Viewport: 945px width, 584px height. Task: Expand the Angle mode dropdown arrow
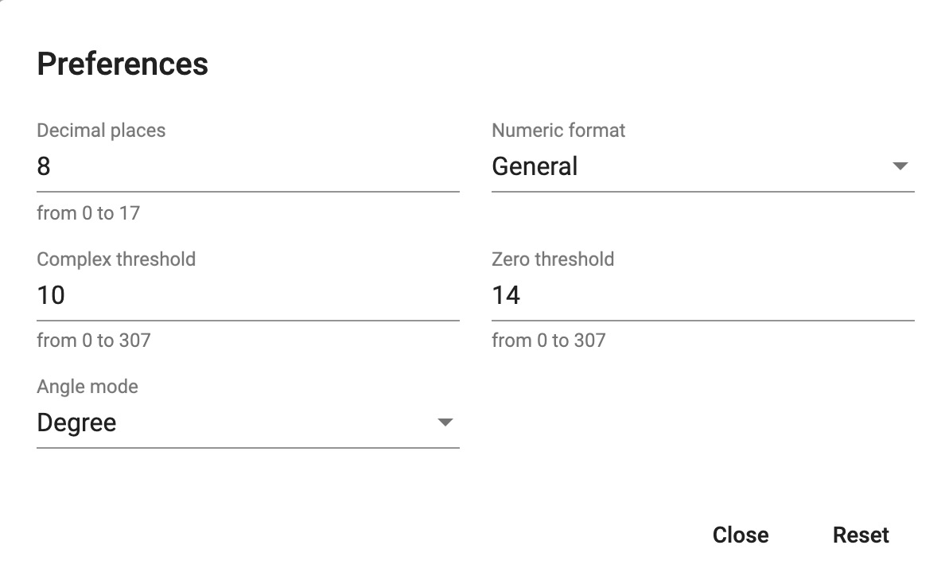(x=445, y=423)
